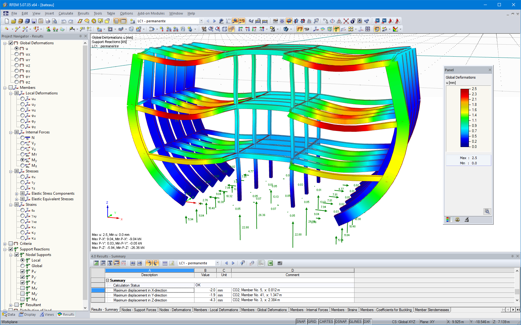Toggle GRID in the status bar
Screen dimensions: 521x325
coord(312,322)
